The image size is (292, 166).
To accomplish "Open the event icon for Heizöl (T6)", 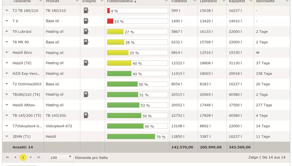I will tap(86, 63).
